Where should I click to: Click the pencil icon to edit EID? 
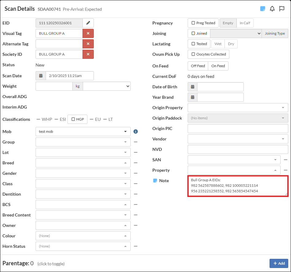[88, 23]
